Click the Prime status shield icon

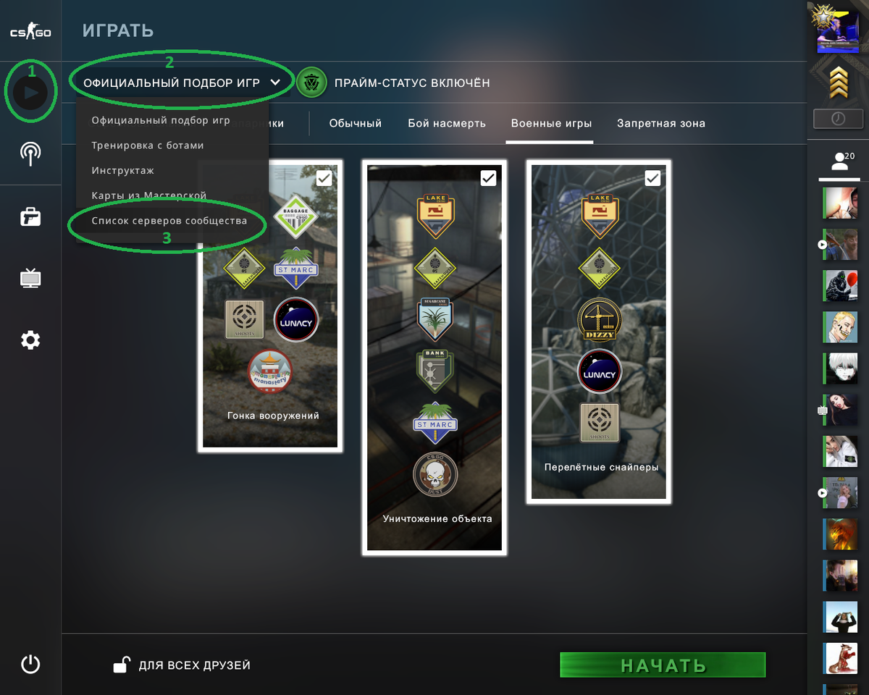point(312,83)
